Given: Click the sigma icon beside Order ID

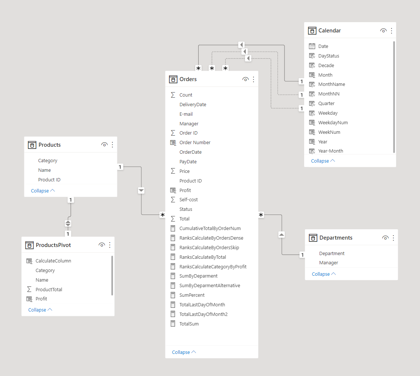Looking at the screenshot, I should (173, 133).
